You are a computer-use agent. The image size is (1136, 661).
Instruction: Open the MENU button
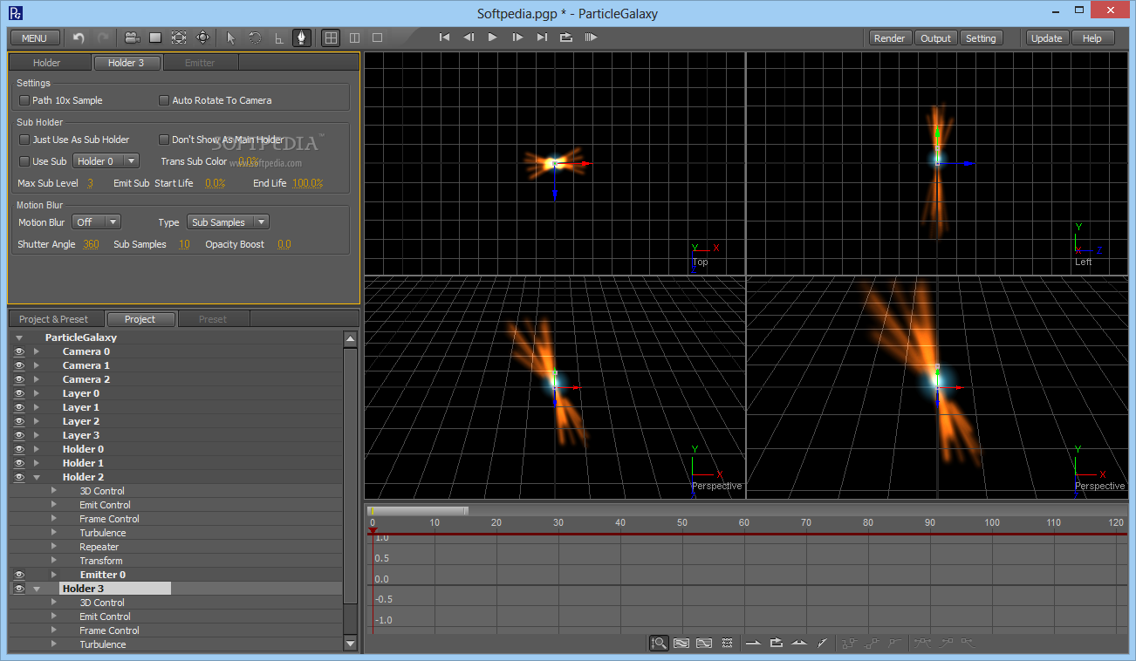click(35, 38)
